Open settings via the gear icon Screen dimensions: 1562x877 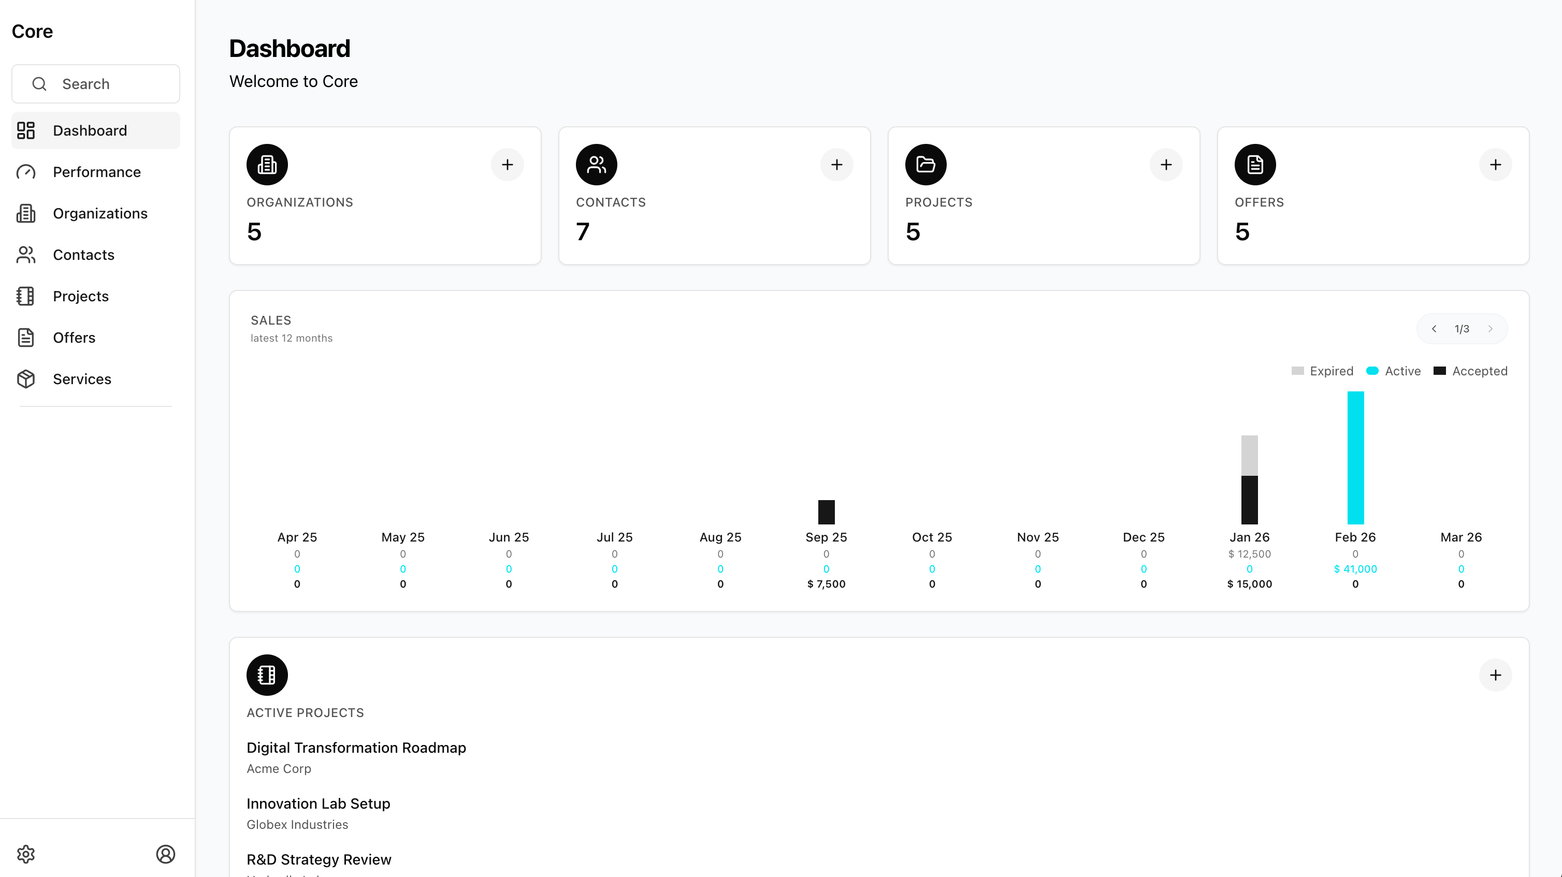click(x=25, y=854)
